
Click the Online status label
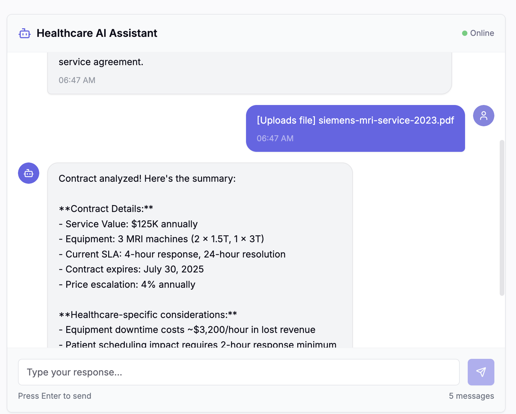pyautogui.click(x=482, y=33)
